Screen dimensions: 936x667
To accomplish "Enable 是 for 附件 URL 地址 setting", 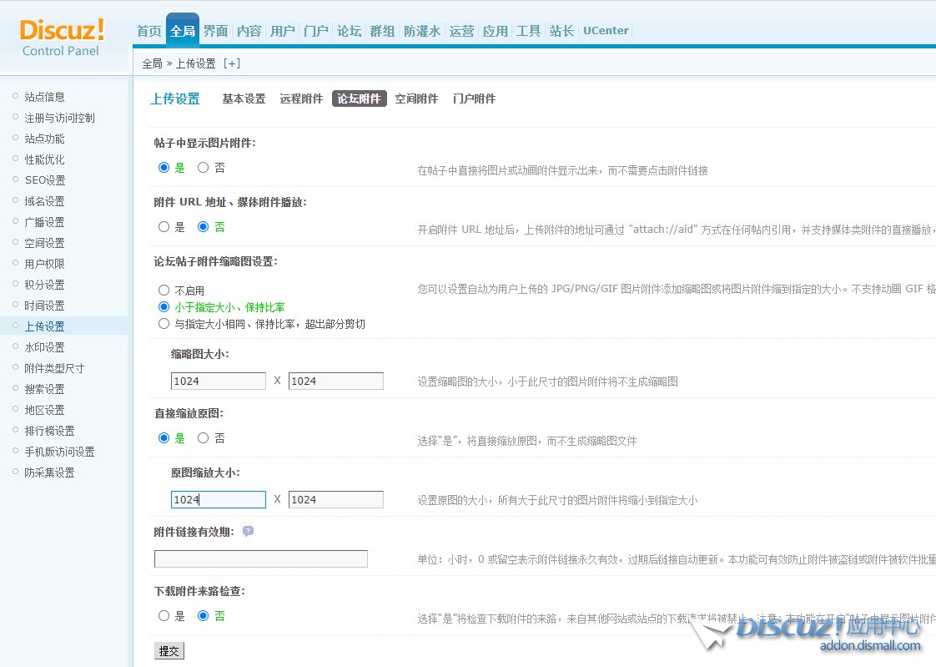I will click(164, 227).
